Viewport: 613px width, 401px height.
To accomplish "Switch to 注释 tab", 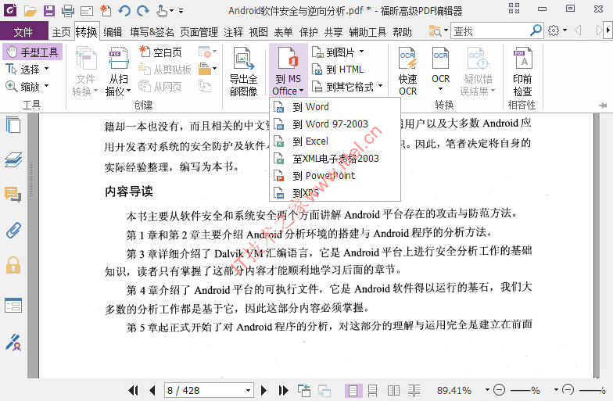I will click(233, 31).
